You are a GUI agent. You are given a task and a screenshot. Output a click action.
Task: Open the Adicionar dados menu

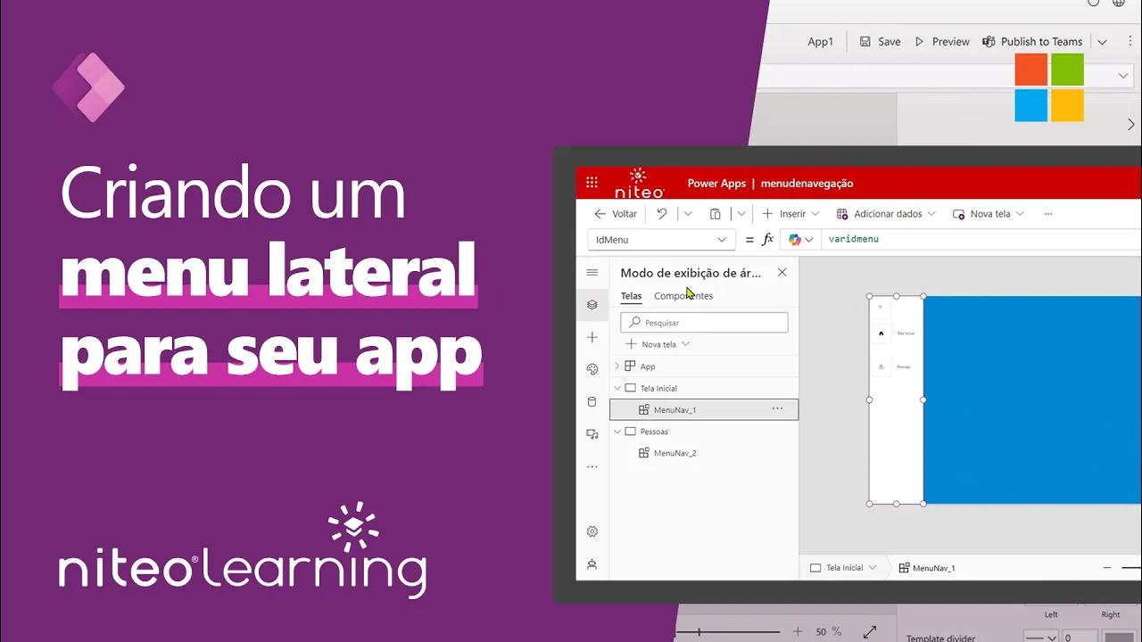[x=886, y=214]
